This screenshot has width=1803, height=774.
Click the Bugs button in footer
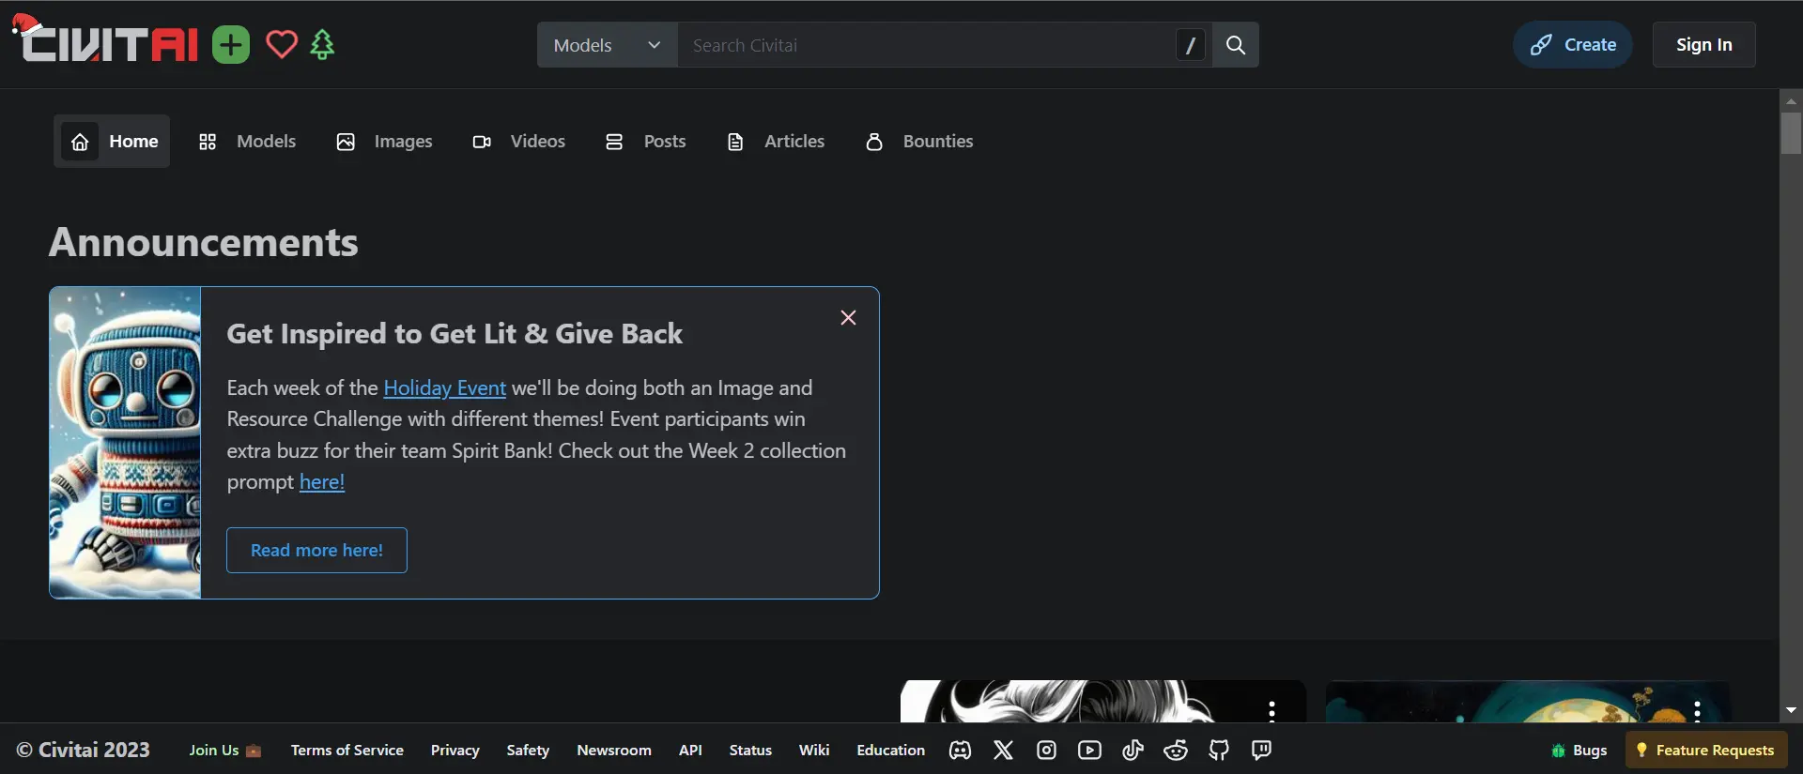pyautogui.click(x=1580, y=750)
